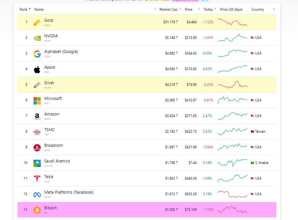Click Amazon today change 2.47%

207,116
